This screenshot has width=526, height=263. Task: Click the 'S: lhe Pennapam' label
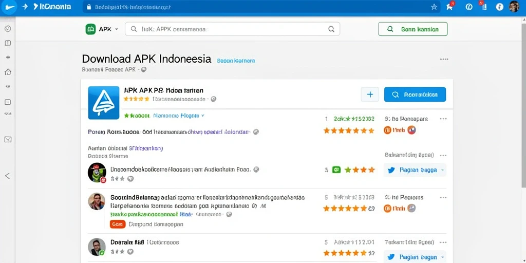[x=406, y=119]
